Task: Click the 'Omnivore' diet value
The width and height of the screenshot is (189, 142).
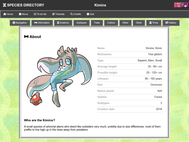Action: 156,84
